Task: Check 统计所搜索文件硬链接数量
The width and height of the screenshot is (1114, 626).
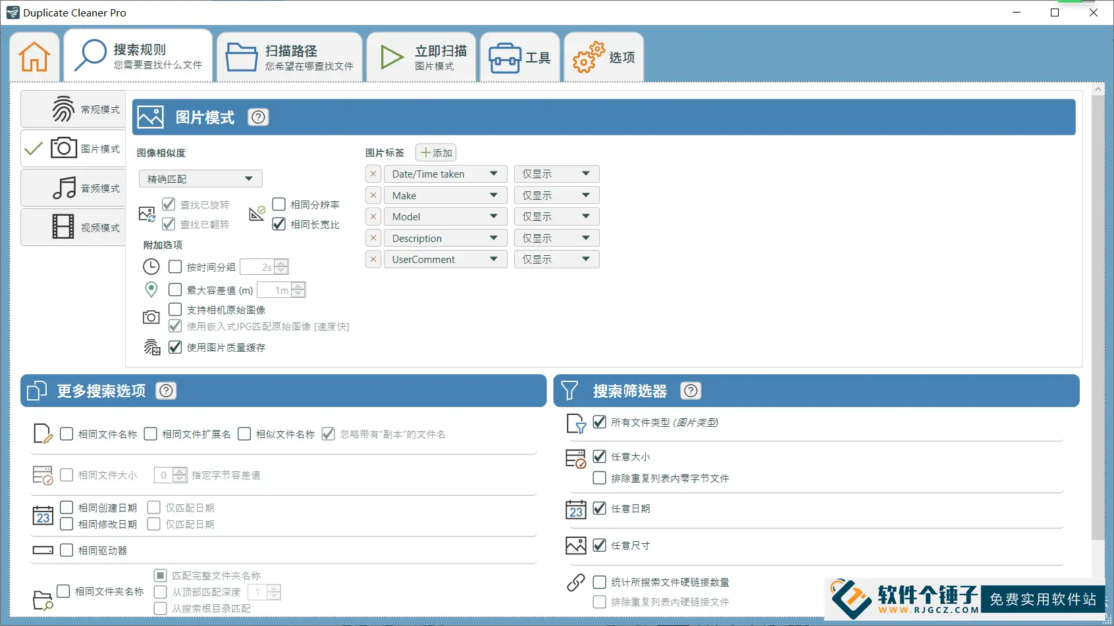Action: [x=600, y=581]
